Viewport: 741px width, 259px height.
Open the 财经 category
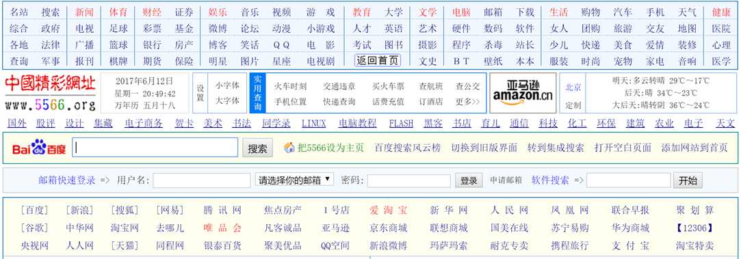(152, 12)
